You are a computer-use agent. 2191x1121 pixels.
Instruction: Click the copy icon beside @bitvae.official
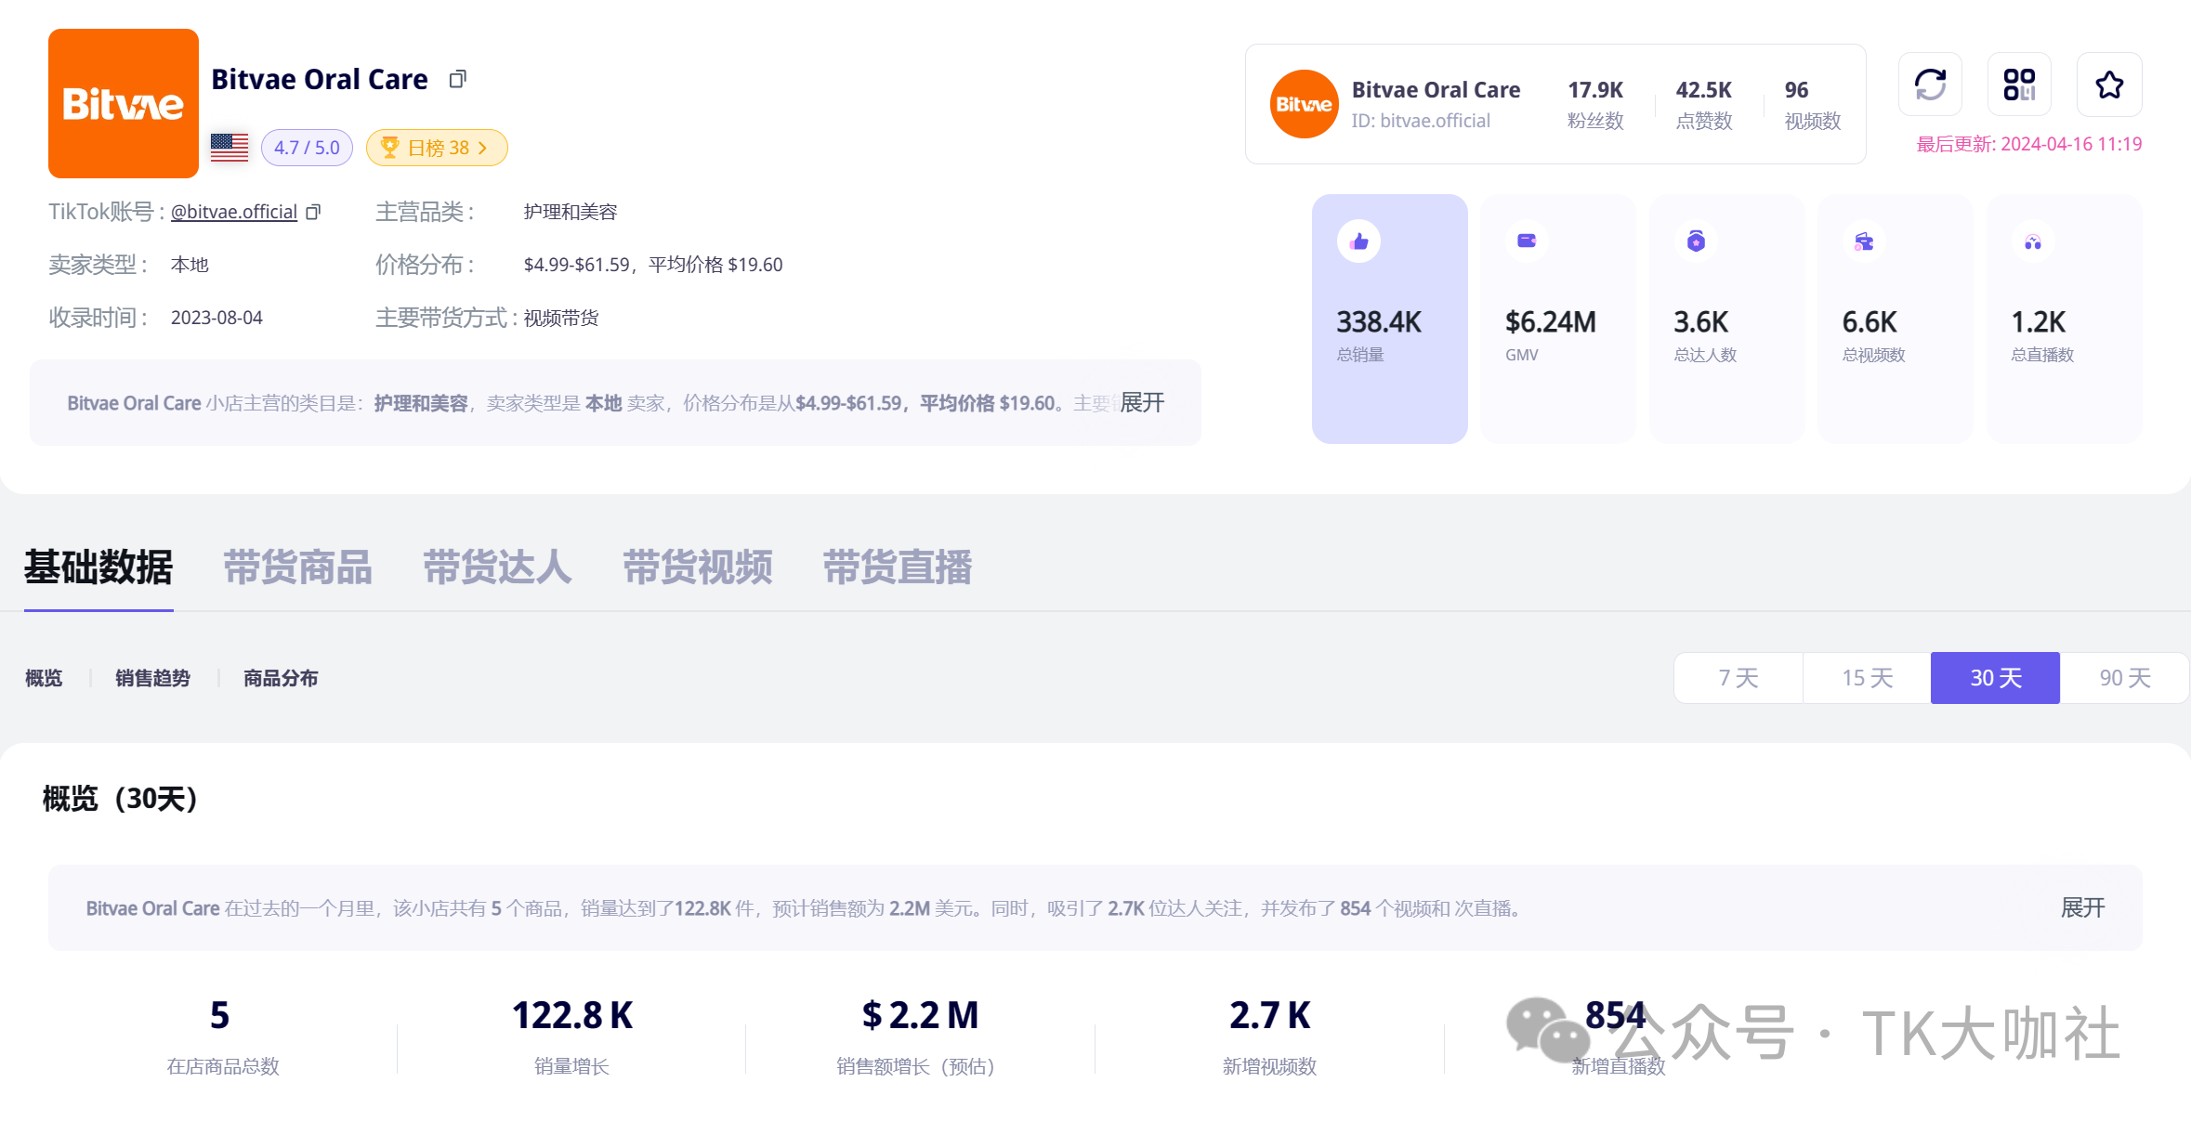pyautogui.click(x=313, y=213)
